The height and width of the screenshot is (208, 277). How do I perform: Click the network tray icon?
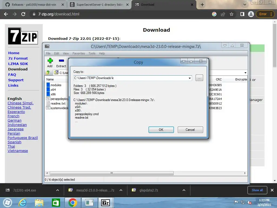(243, 202)
